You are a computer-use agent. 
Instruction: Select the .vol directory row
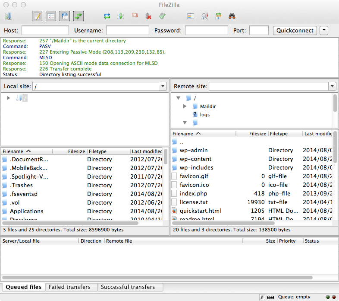point(82,202)
